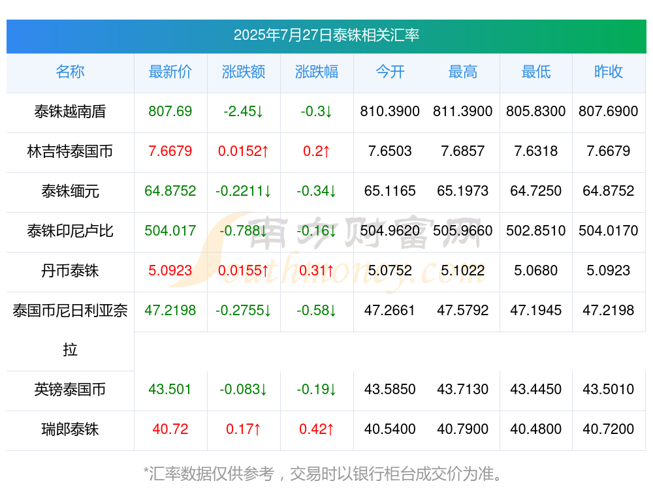Click the row name 瑞郎泰铢
The height and width of the screenshot is (494, 653).
click(70, 429)
